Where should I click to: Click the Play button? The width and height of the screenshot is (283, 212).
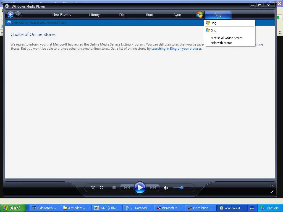[140, 188]
